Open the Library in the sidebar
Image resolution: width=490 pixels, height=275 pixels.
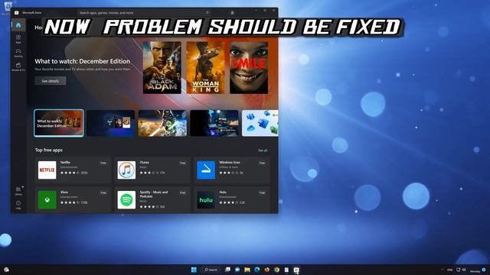point(18,191)
